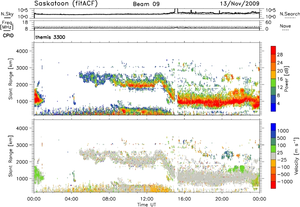Click the velocity panel 'Slant Range [km]' label
300x207 pixels.
pyautogui.click(x=10, y=156)
